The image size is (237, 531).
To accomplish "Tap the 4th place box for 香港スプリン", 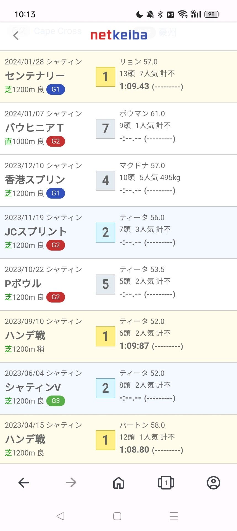I will [x=105, y=181].
